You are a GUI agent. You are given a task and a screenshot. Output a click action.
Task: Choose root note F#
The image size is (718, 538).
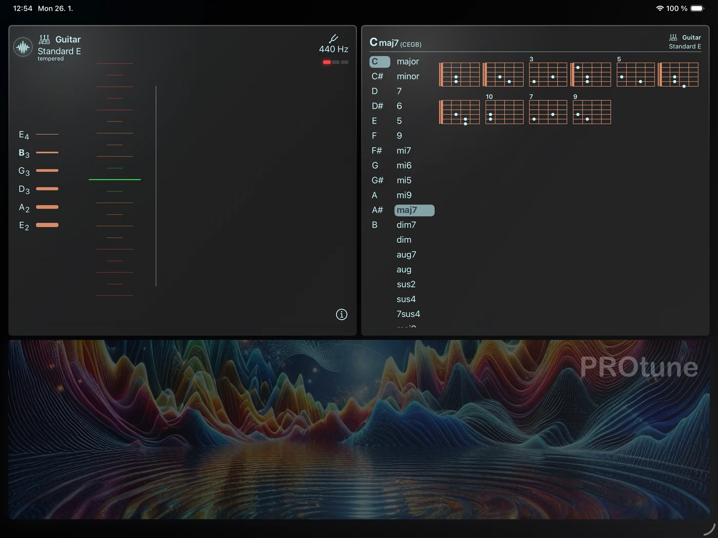point(377,151)
